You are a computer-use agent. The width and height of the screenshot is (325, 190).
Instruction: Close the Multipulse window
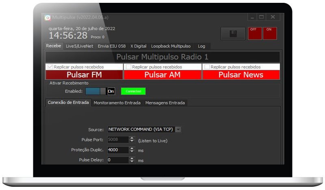pos(273,17)
